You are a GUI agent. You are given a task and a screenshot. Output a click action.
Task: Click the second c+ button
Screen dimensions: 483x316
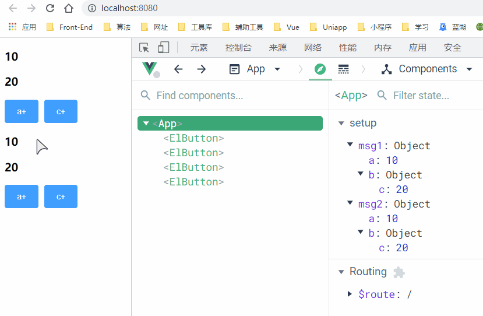(61, 196)
